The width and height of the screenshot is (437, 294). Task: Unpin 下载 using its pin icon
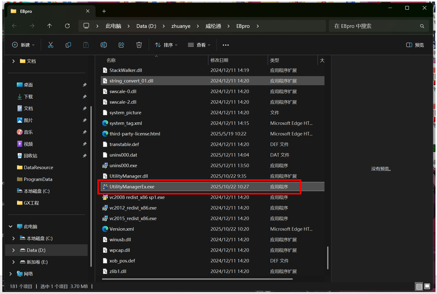click(x=85, y=96)
